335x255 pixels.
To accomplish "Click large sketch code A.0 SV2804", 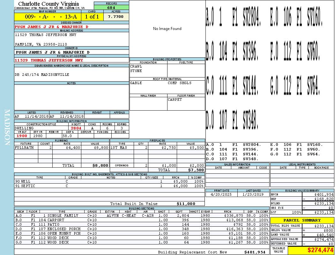I will (x=233, y=17).
